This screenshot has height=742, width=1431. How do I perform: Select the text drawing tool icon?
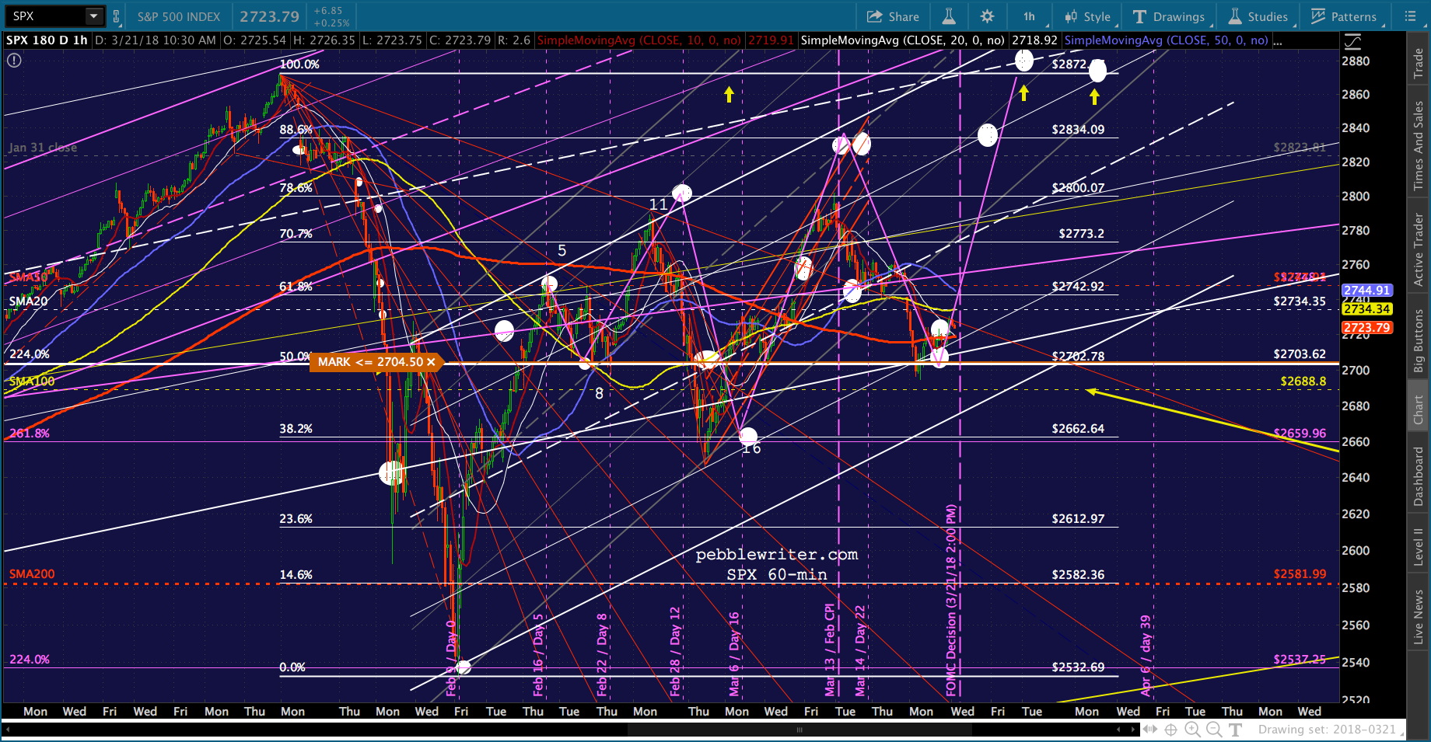tap(1236, 730)
